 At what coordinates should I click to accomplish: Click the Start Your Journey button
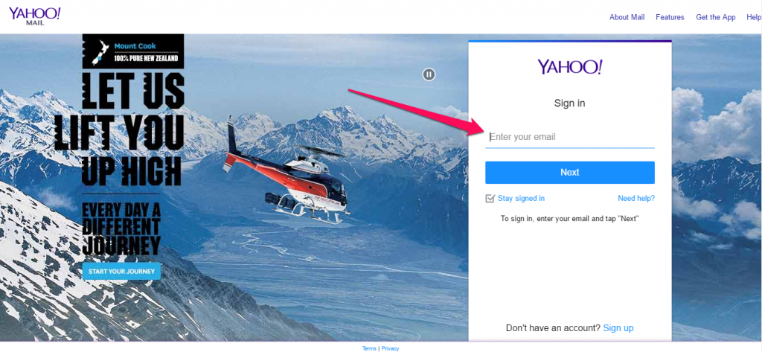coord(121,272)
